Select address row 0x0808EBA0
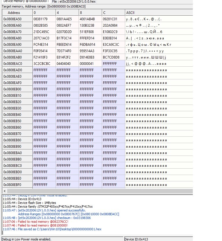Image resolution: width=222 pixels, height=241 pixels. point(17,153)
